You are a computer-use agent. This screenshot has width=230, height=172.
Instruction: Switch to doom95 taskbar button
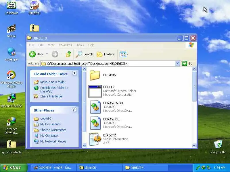pos(99,168)
